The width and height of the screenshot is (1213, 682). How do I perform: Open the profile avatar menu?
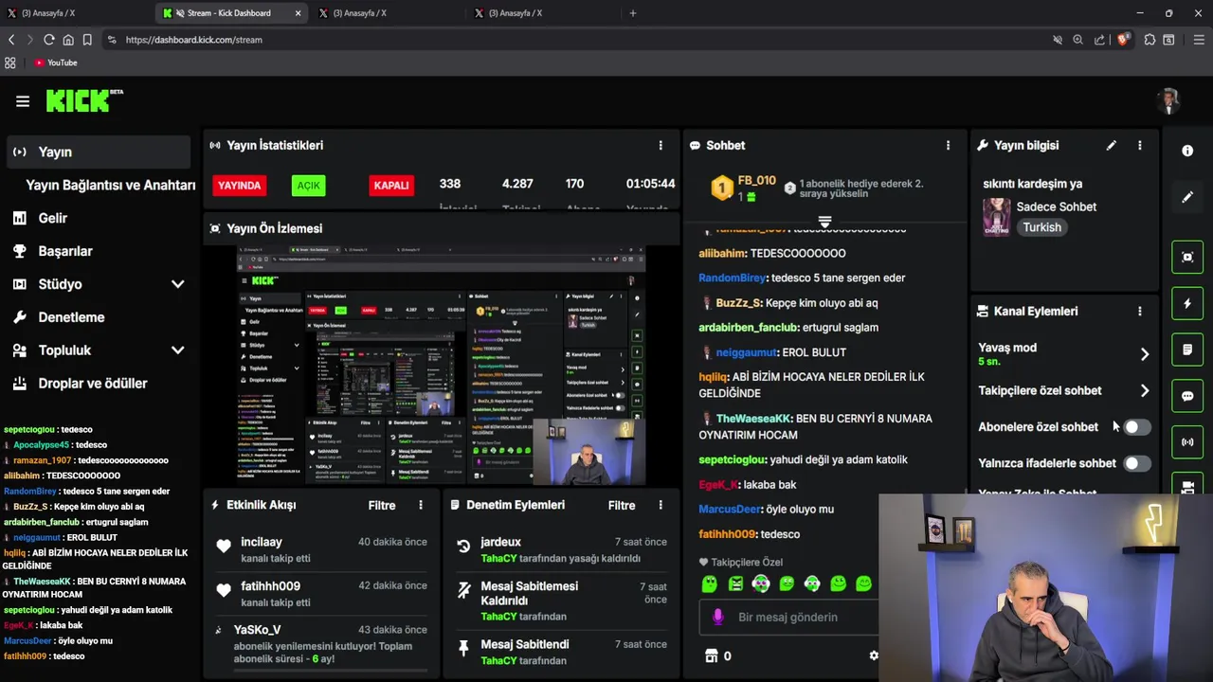click(1168, 101)
